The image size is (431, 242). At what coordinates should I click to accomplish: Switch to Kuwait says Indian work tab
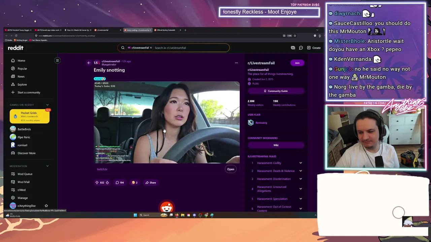pyautogui.click(x=48, y=30)
